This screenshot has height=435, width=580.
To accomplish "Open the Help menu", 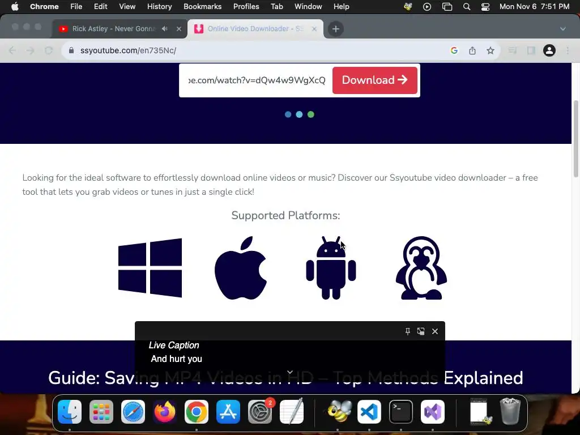I will tap(341, 7).
